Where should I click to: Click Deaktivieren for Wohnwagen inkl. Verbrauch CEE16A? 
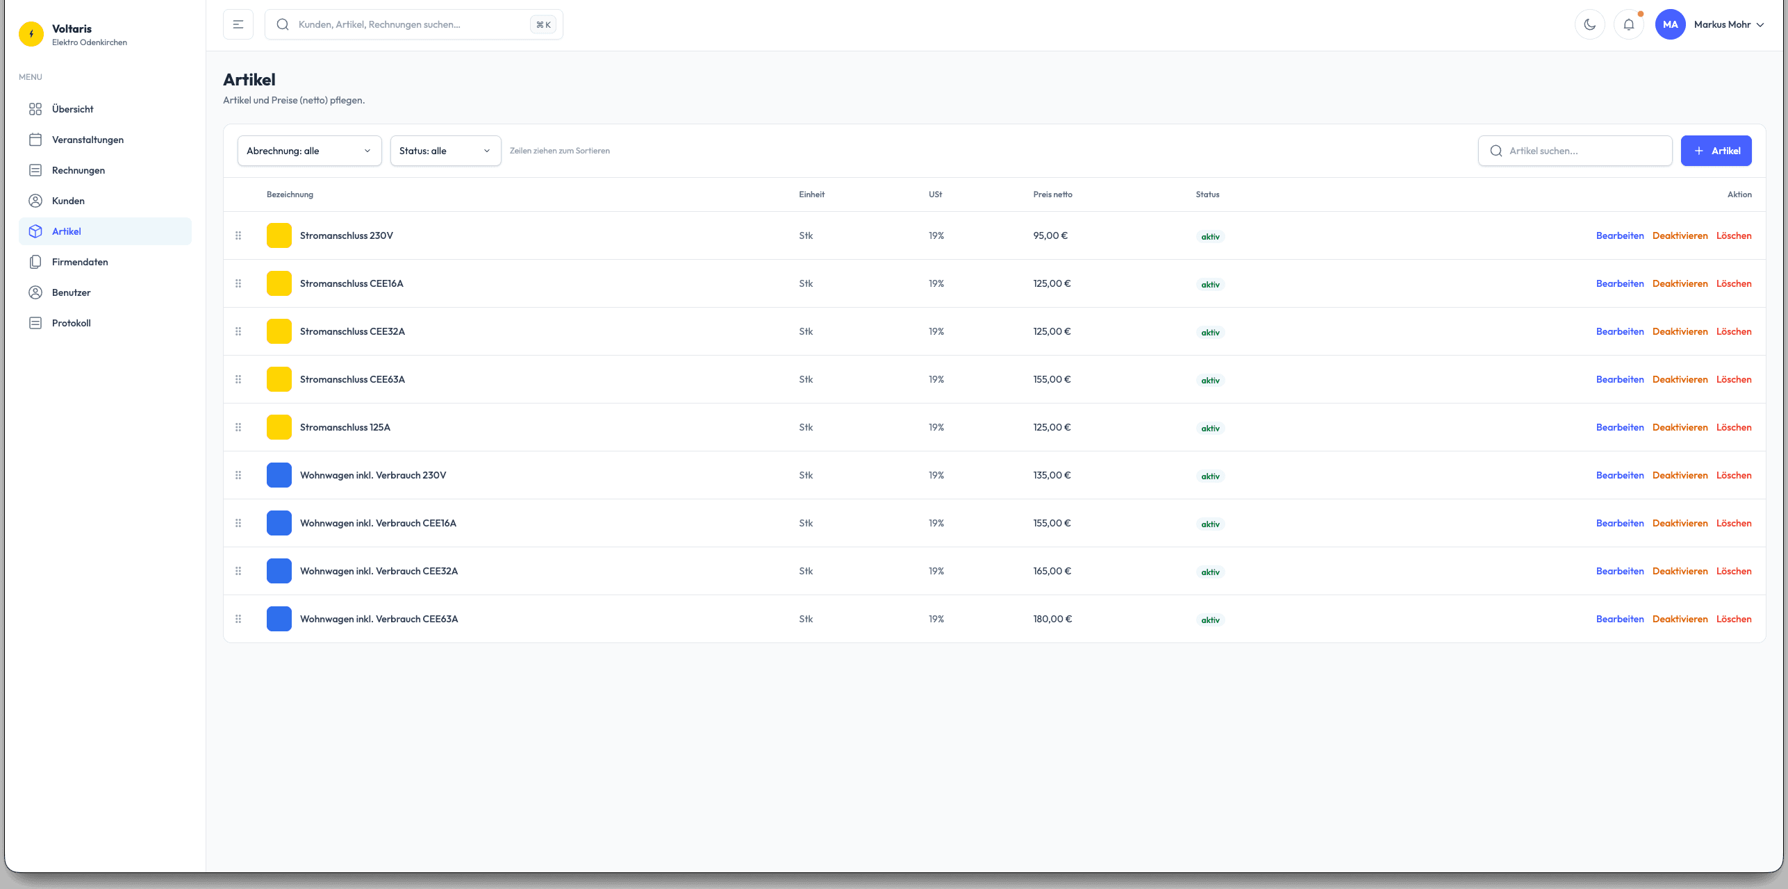(x=1680, y=523)
